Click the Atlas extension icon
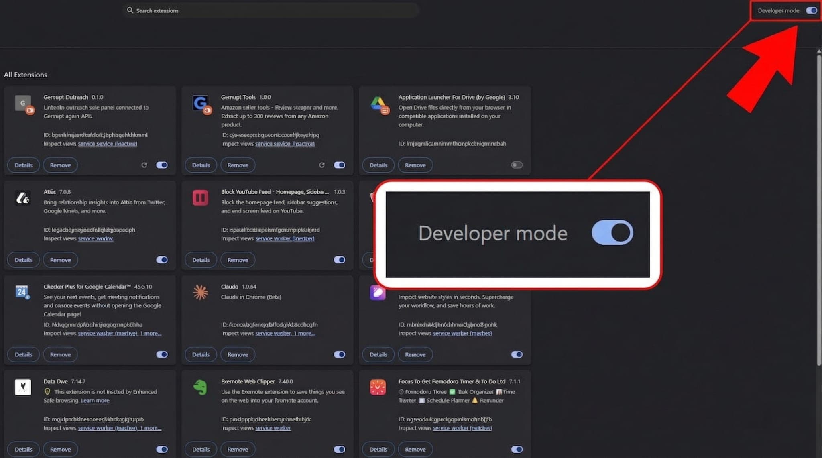This screenshot has width=822, height=458. click(x=23, y=198)
